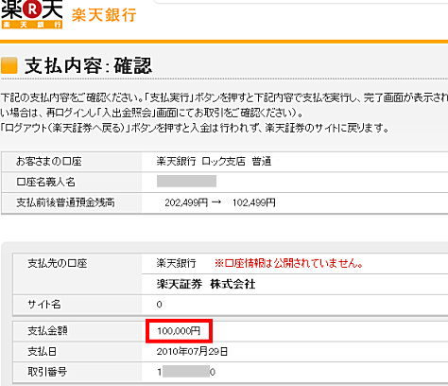
Task: Click the 支払金額 label
Action: 47,330
